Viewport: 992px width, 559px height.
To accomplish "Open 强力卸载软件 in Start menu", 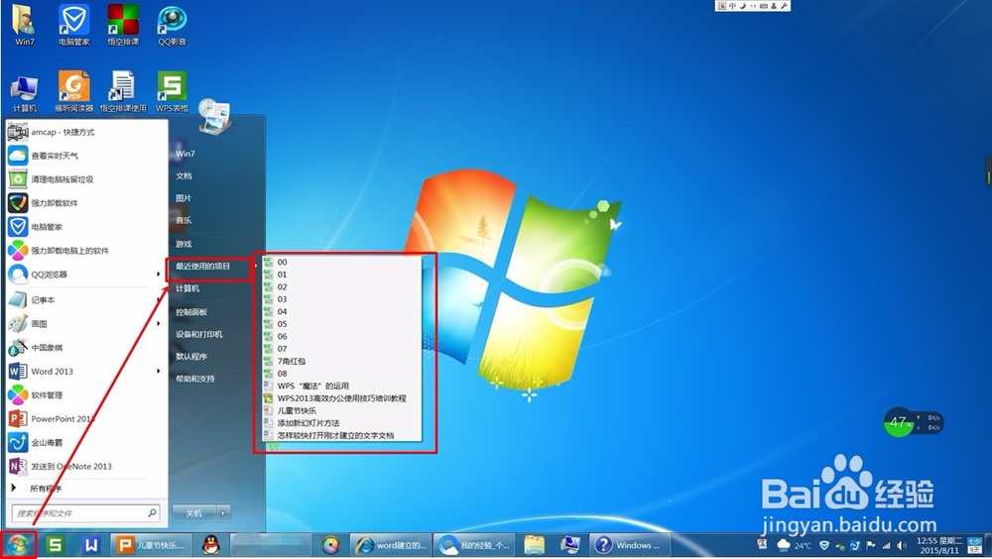I will (x=85, y=203).
